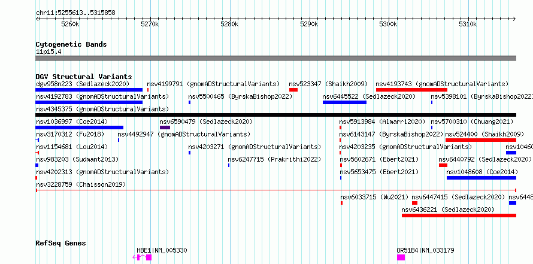Click nsv5653475 (Ebert2021) label
This screenshot has height=264, width=533.
pos(379,172)
